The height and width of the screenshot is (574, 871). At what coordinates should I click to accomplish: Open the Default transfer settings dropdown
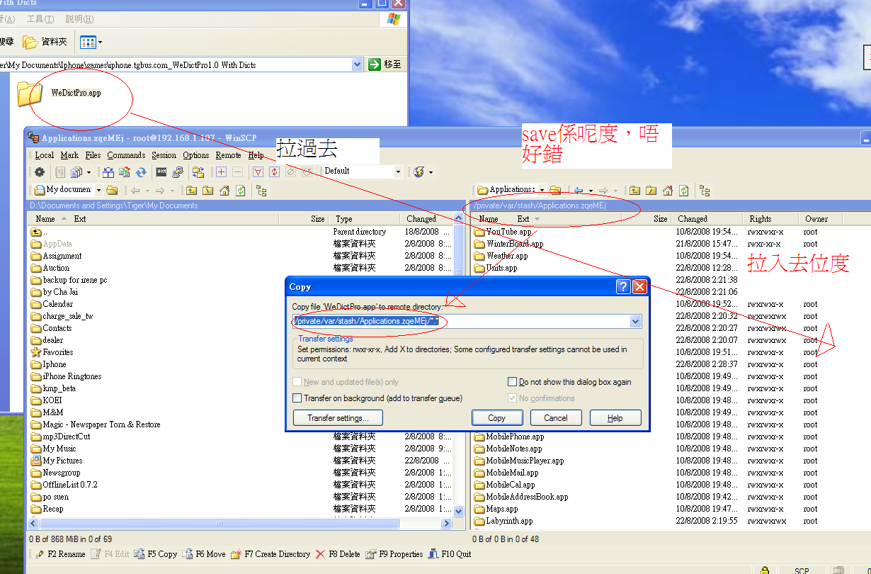tap(398, 171)
